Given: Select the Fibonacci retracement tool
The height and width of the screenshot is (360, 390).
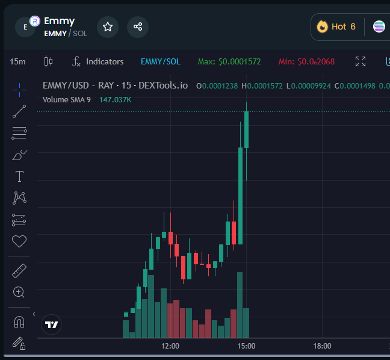Looking at the screenshot, I should (19, 133).
